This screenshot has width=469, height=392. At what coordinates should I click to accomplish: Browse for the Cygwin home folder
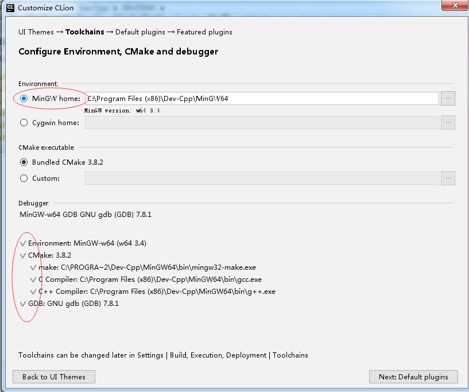448,123
